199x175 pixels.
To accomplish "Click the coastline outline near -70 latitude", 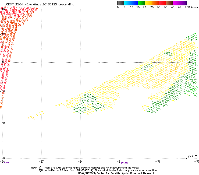I will pos(192,157).
